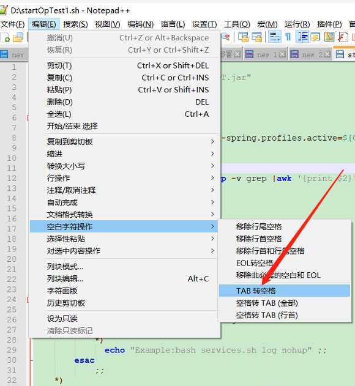The image size is (355, 386).
Task: Open the 文件(F) menu
Action: click(x=13, y=24)
